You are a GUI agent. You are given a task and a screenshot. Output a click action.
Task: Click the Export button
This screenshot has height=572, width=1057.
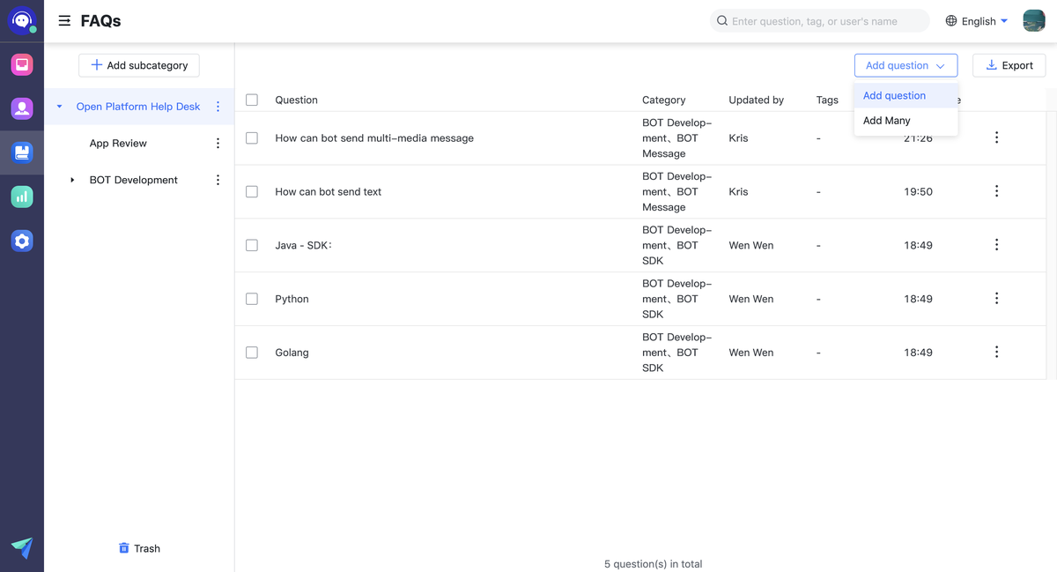click(x=1009, y=65)
